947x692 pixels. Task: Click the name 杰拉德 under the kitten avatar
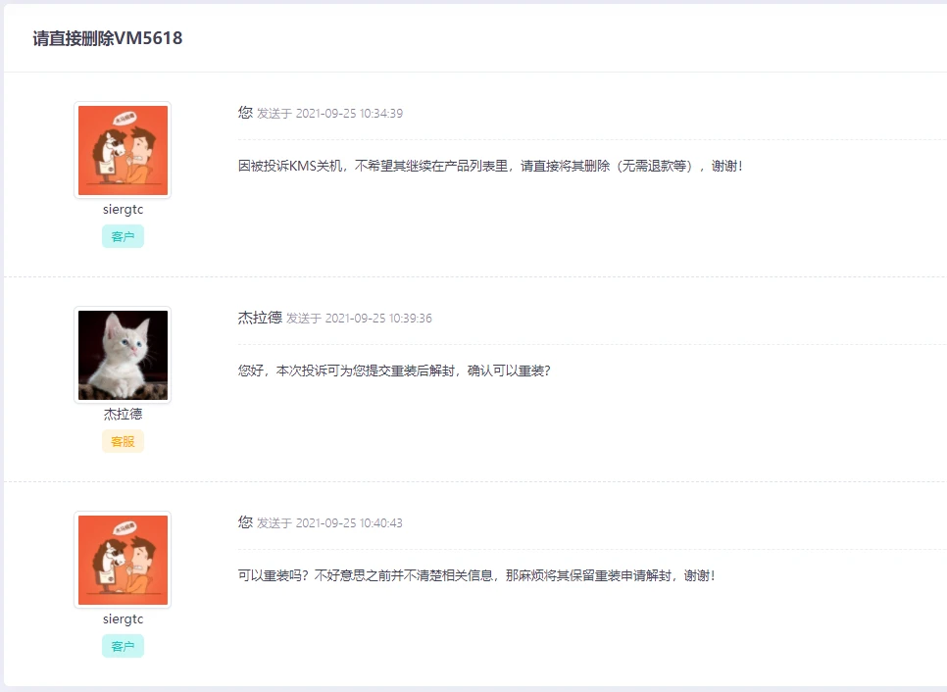point(123,415)
